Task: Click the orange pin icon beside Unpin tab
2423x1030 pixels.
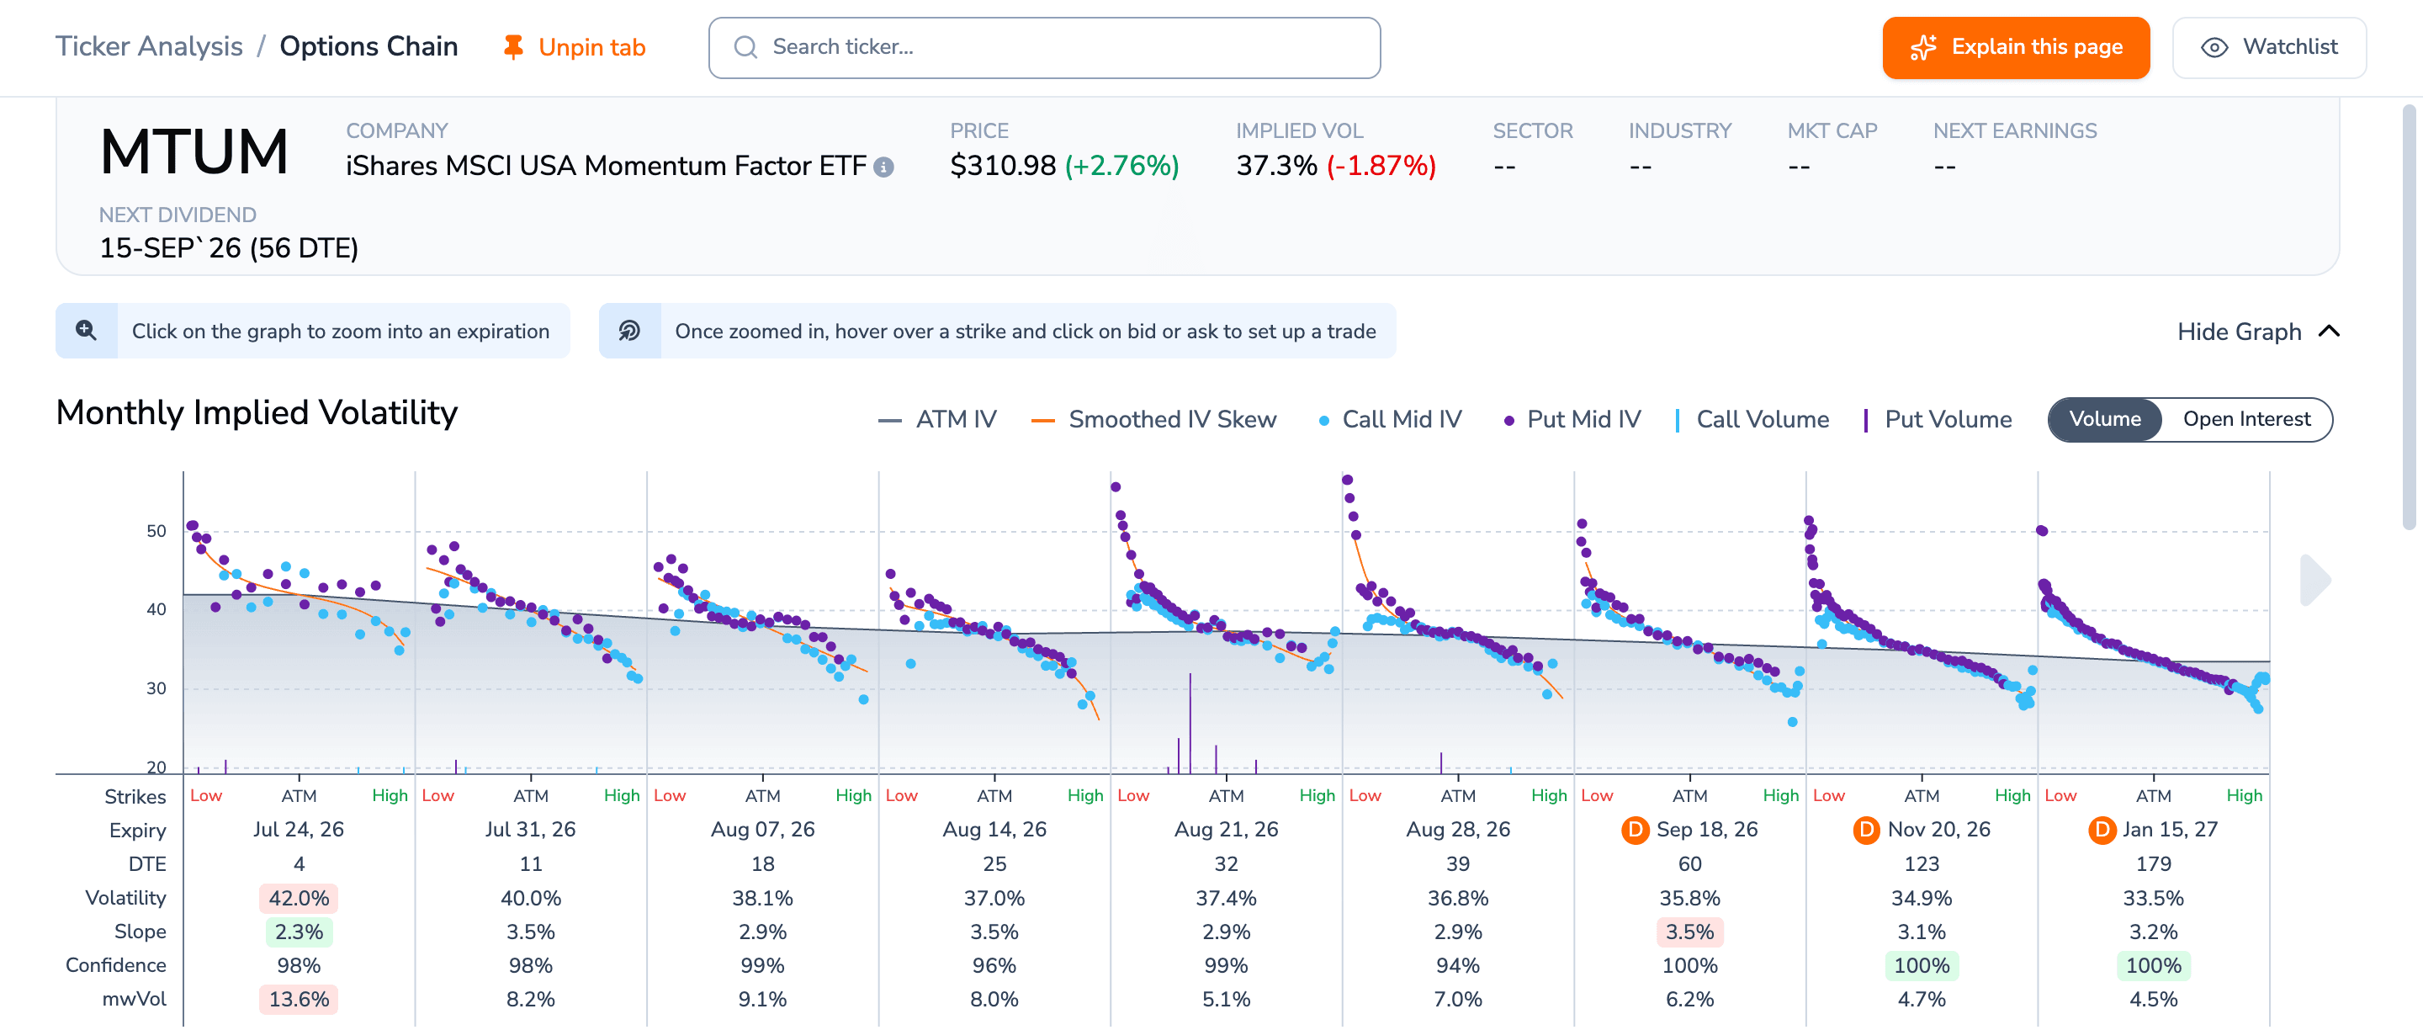Action: click(x=512, y=47)
